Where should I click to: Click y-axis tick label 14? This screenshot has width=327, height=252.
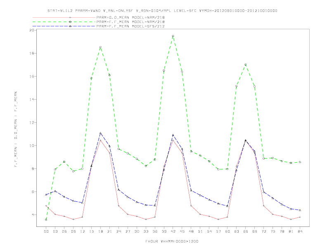[x=32, y=99]
